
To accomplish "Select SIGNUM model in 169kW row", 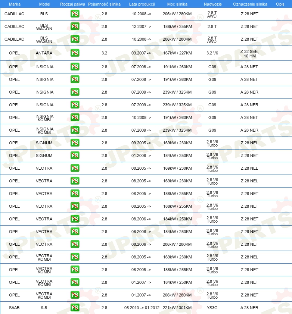I will [44, 143].
